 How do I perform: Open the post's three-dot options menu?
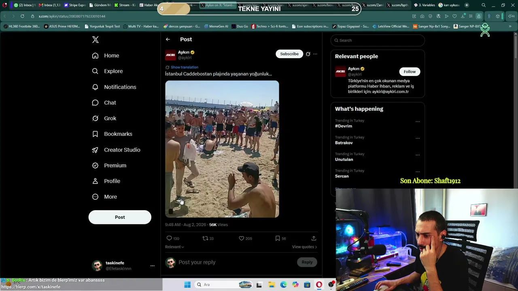pos(315,54)
